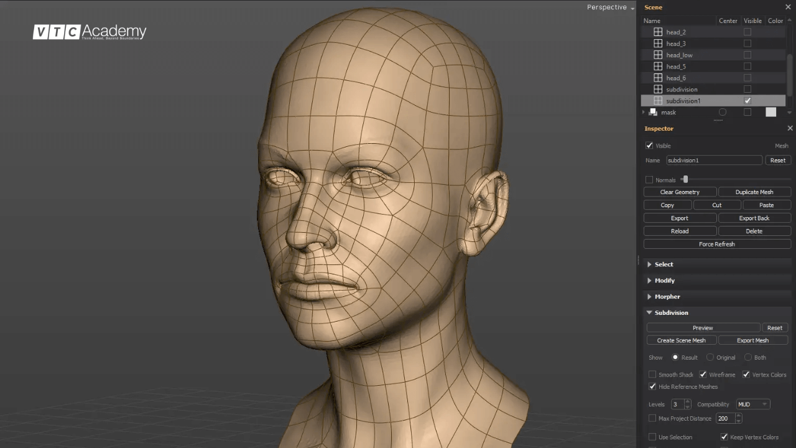Click the head_3 mesh grid icon
Image resolution: width=796 pixels, height=448 pixels.
[x=658, y=44]
